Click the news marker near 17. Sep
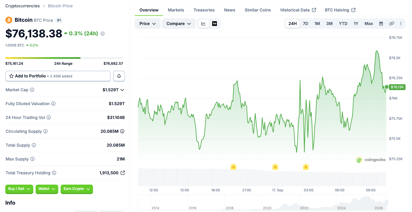This screenshot has height=212, width=412. [275, 167]
